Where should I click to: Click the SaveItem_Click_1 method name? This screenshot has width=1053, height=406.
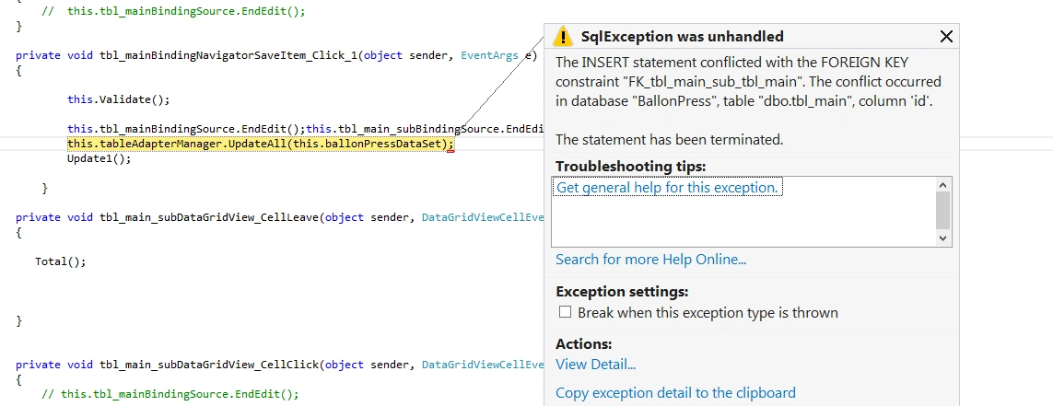tap(228, 55)
